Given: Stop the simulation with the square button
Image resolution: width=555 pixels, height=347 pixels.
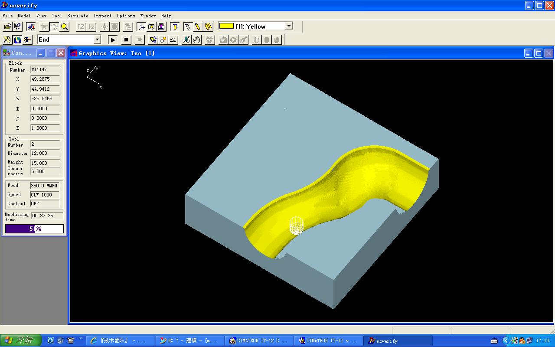Looking at the screenshot, I should [126, 39].
